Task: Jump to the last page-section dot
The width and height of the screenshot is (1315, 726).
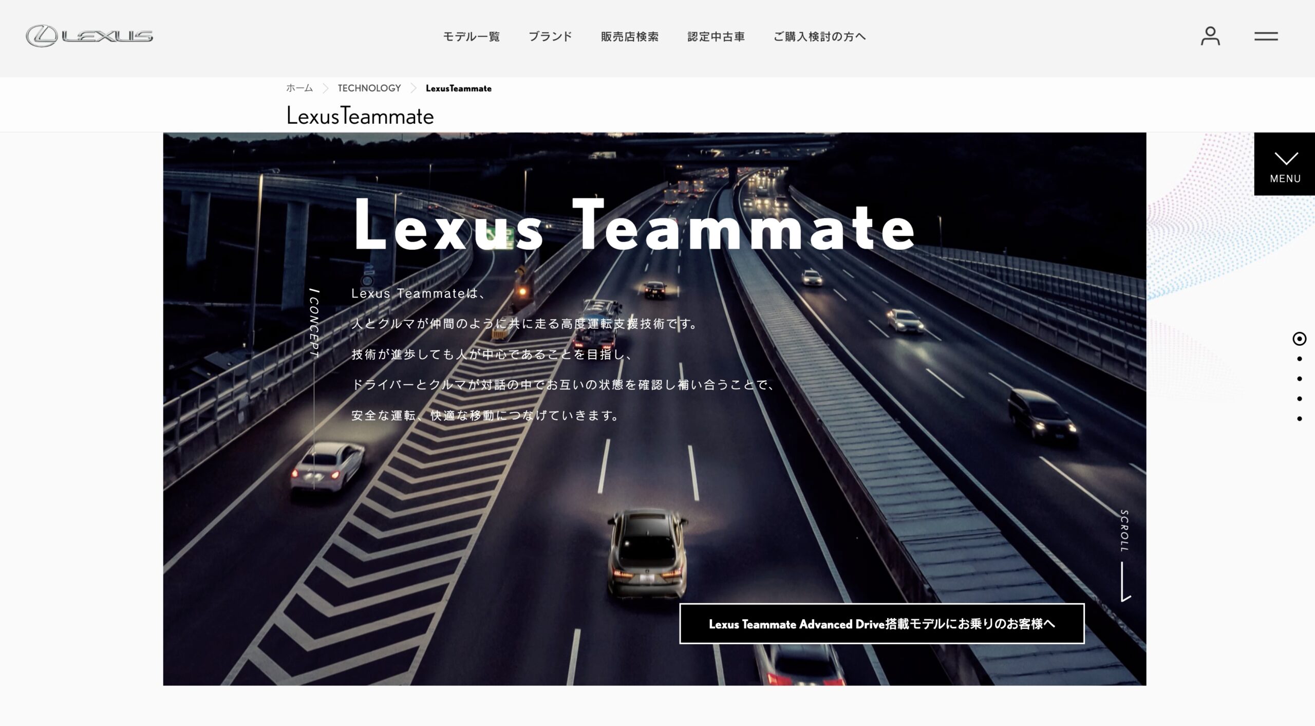Action: 1299,419
